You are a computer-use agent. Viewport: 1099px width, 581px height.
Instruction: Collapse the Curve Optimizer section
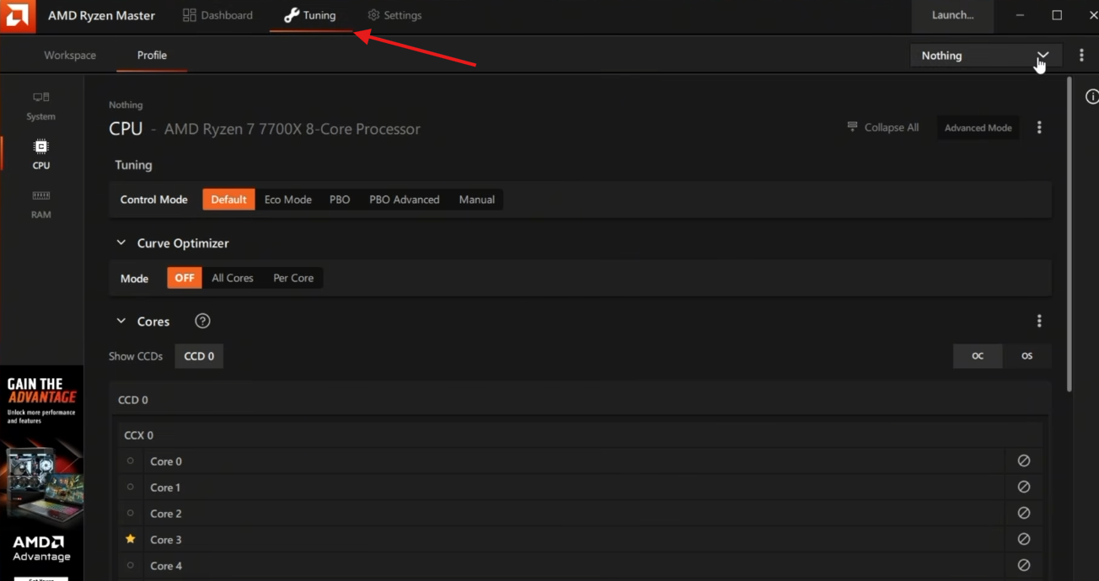tap(121, 243)
